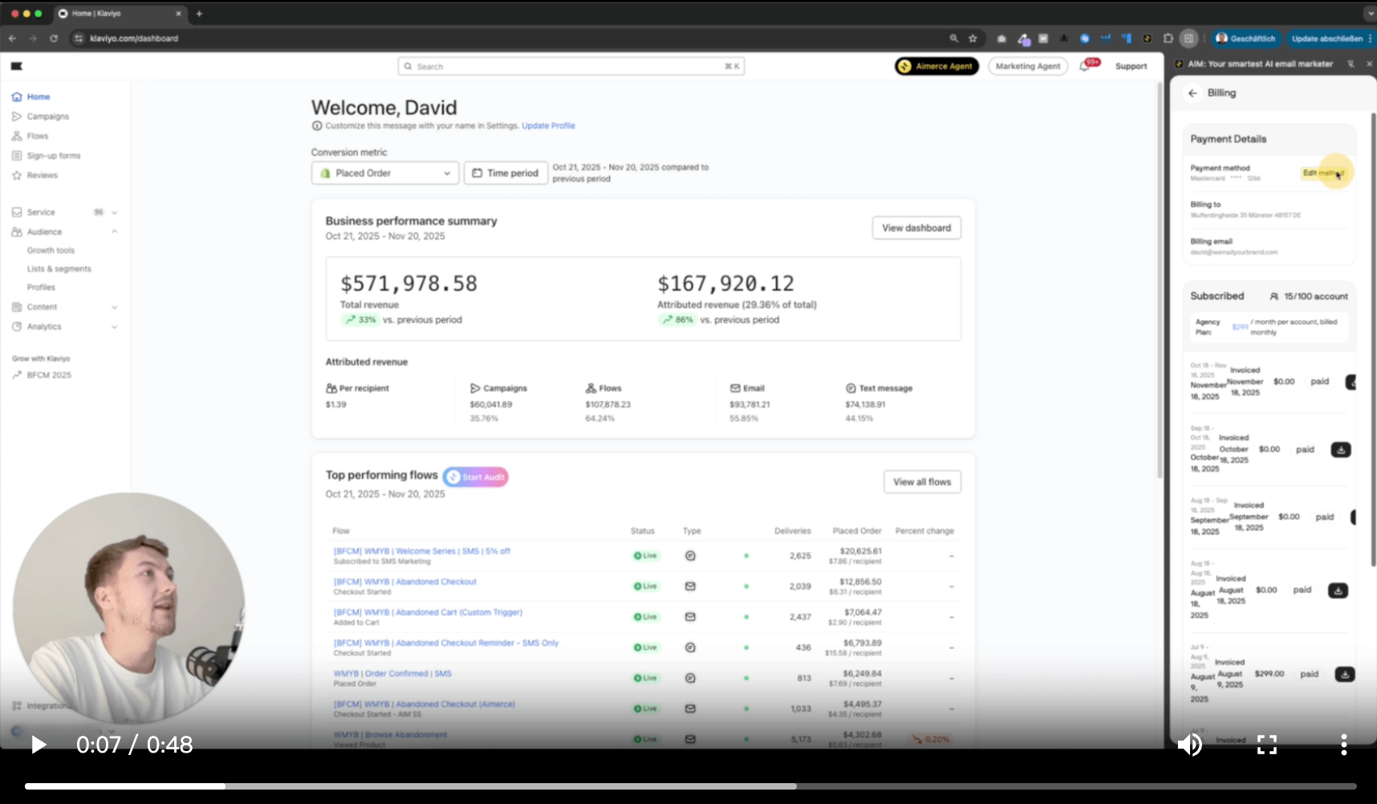Image resolution: width=1377 pixels, height=804 pixels.
Task: Go back from Billing panel
Action: 1192,93
